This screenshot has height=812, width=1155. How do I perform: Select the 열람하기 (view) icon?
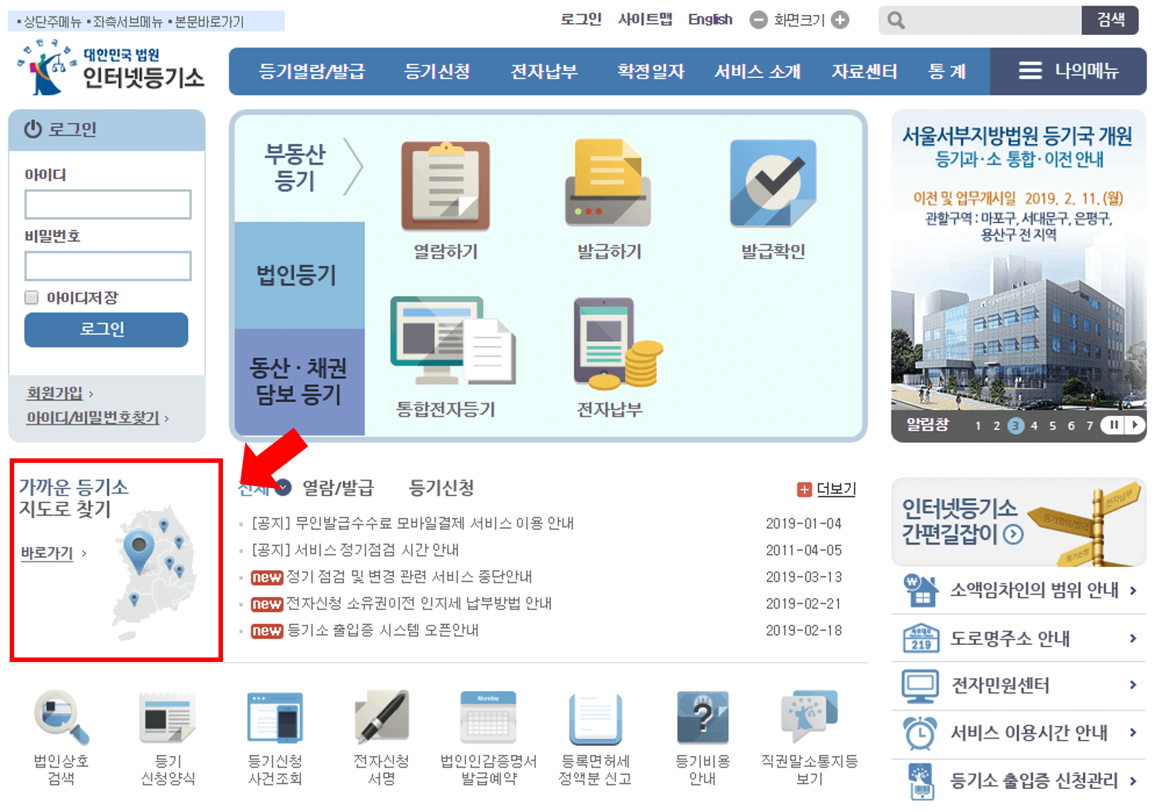coord(445,186)
